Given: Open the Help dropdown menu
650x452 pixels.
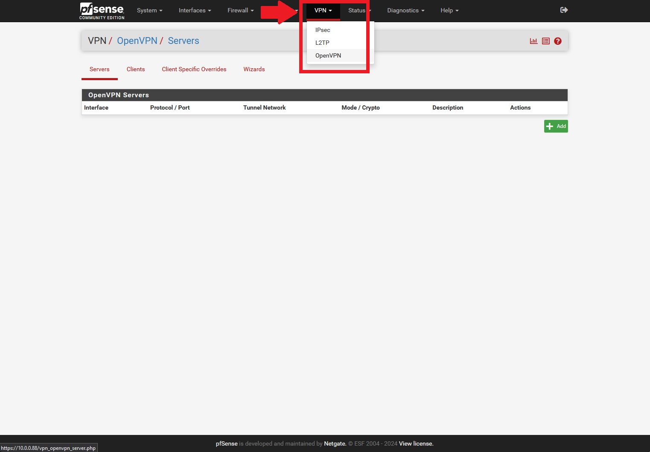Looking at the screenshot, I should point(449,10).
